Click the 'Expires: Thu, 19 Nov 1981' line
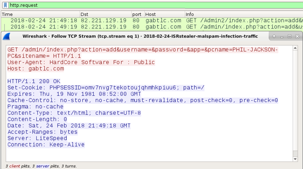Screen dimensions: 303x169 (x=74, y=94)
